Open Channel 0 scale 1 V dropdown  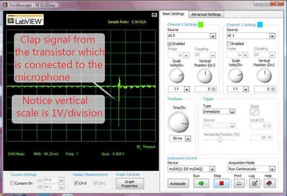(187, 89)
